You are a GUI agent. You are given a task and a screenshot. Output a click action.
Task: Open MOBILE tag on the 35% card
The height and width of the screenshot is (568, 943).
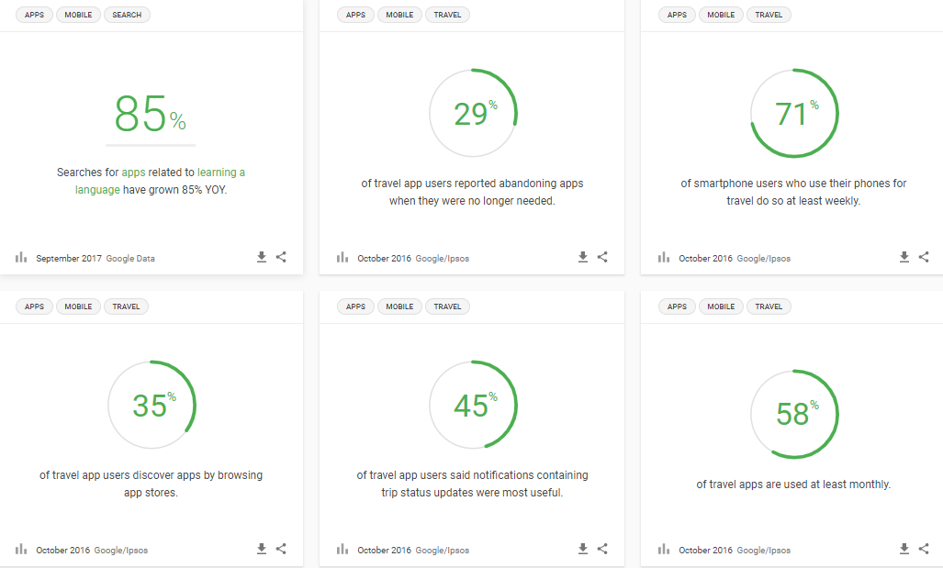pyautogui.click(x=78, y=306)
